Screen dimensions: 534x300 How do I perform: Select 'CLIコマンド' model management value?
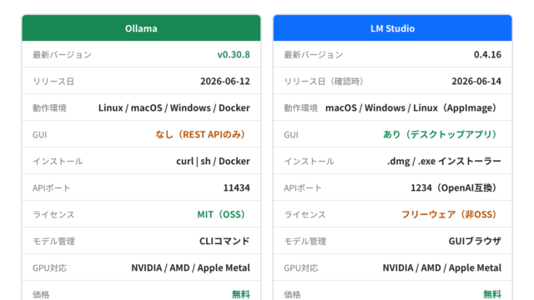[224, 241]
